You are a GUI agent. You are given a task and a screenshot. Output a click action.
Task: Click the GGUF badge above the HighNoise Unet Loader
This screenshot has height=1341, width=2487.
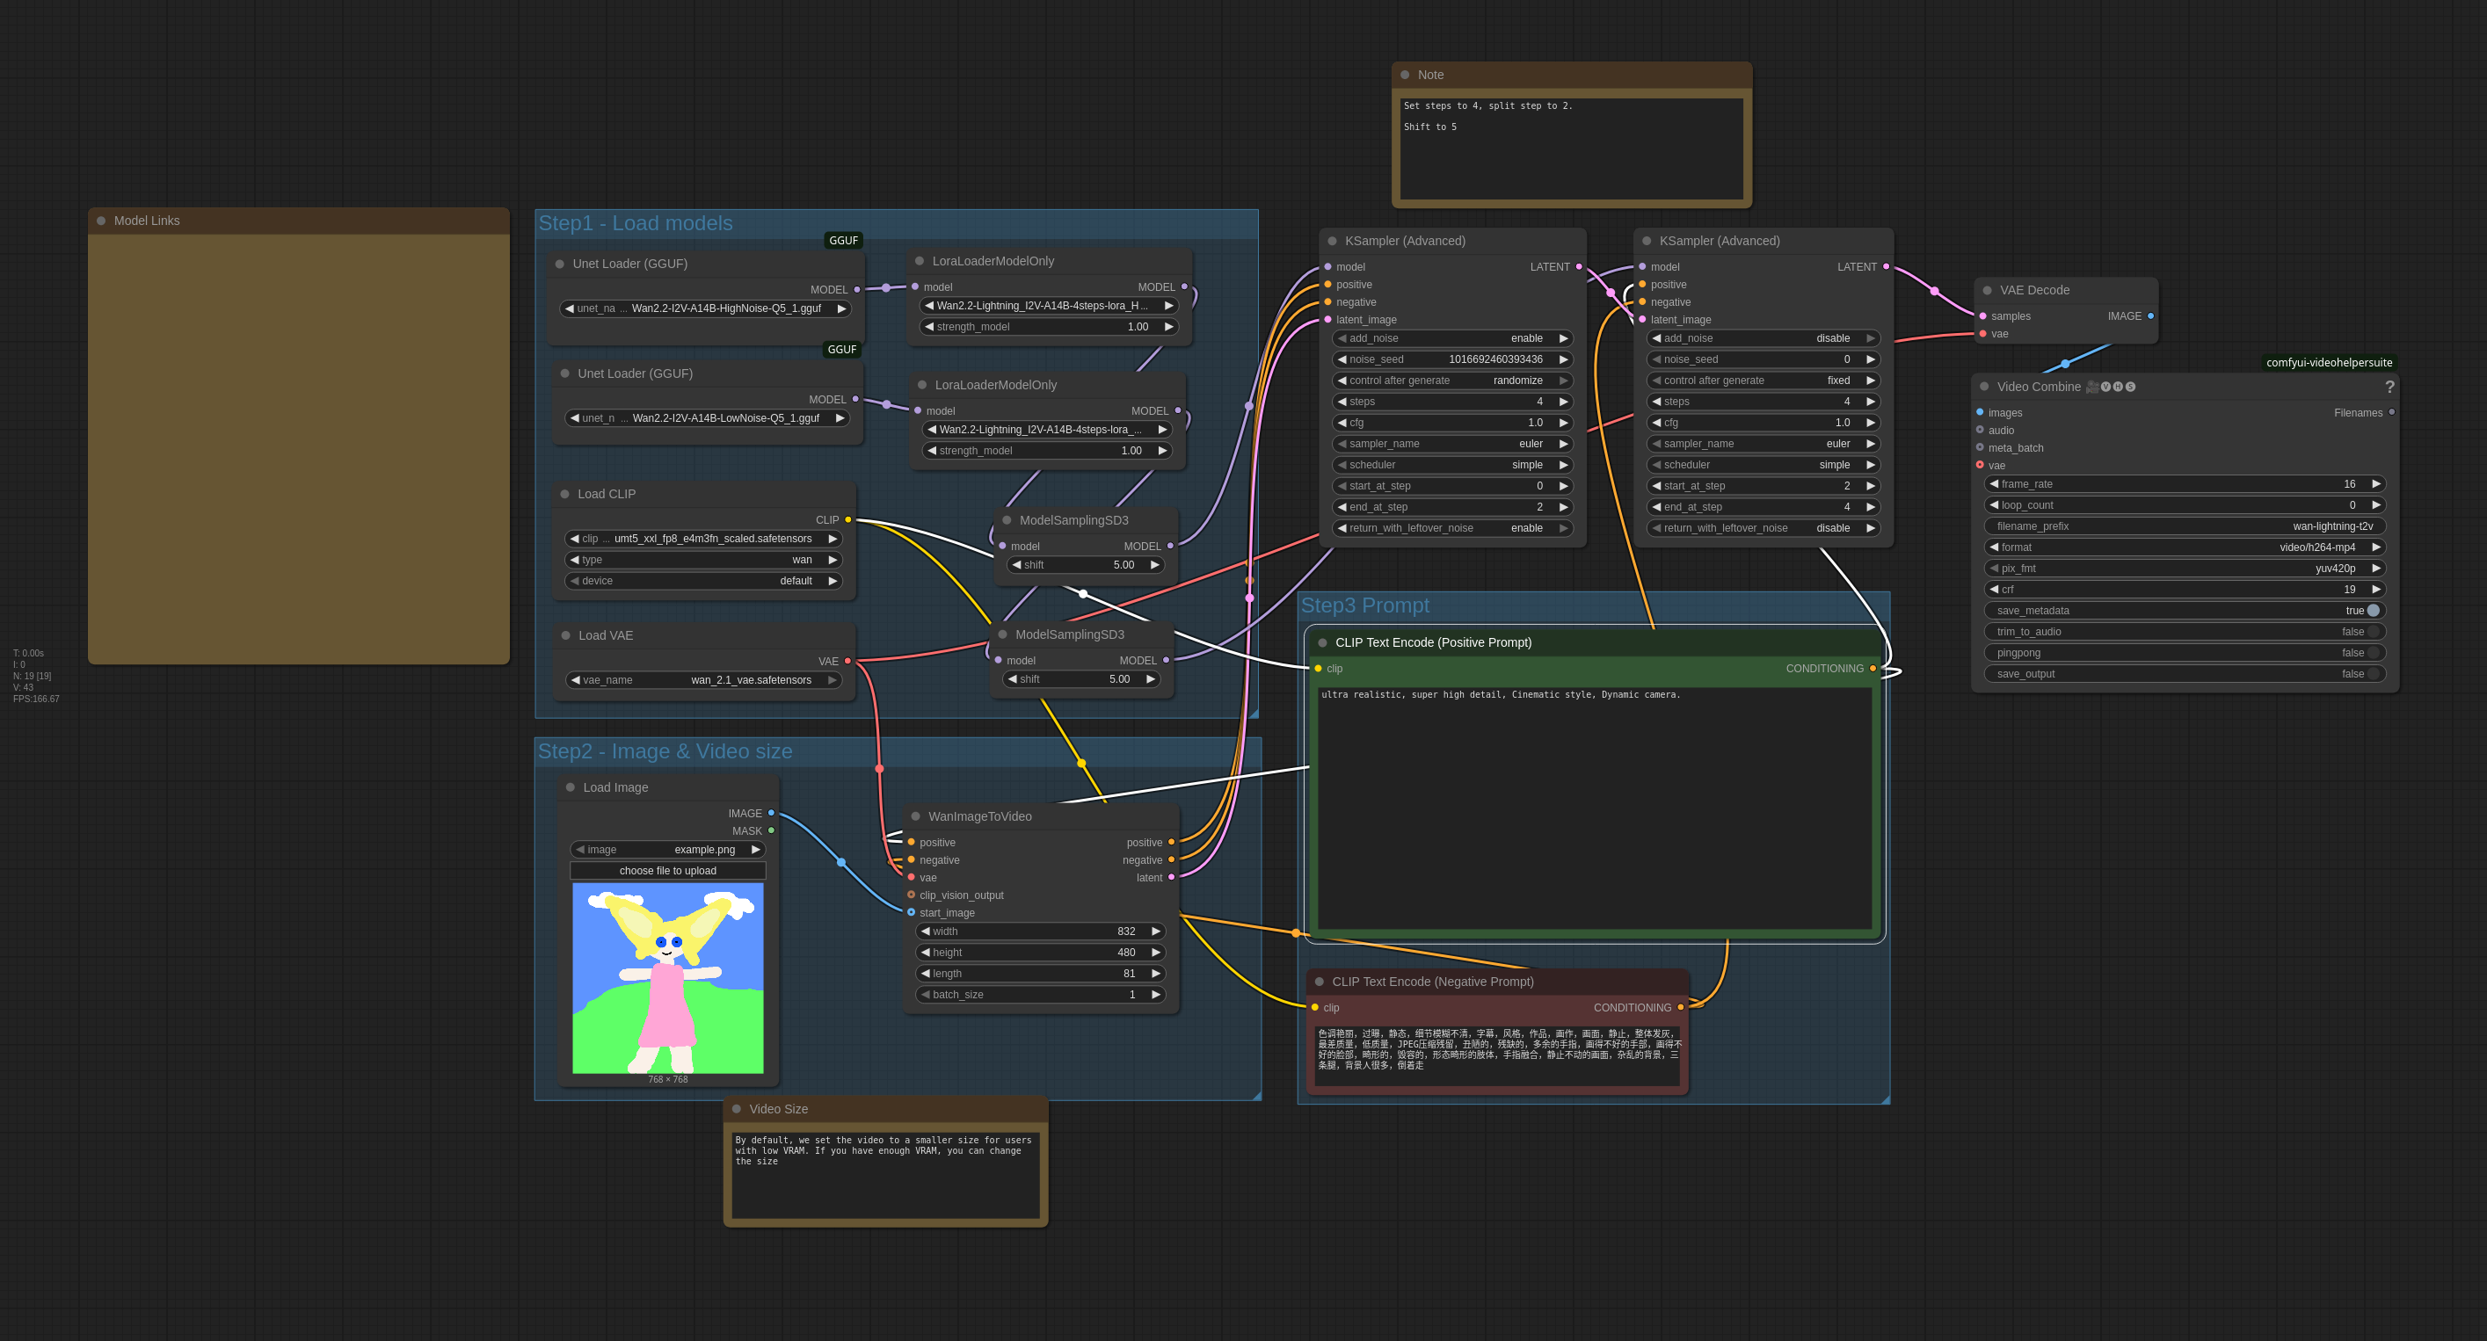click(843, 240)
